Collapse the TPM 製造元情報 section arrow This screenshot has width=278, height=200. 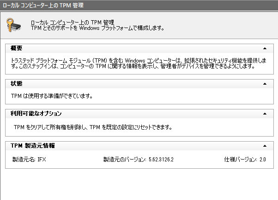click(265, 146)
